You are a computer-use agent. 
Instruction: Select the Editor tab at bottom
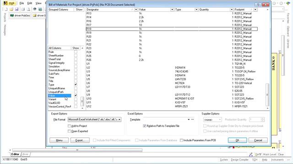tap(15, 154)
